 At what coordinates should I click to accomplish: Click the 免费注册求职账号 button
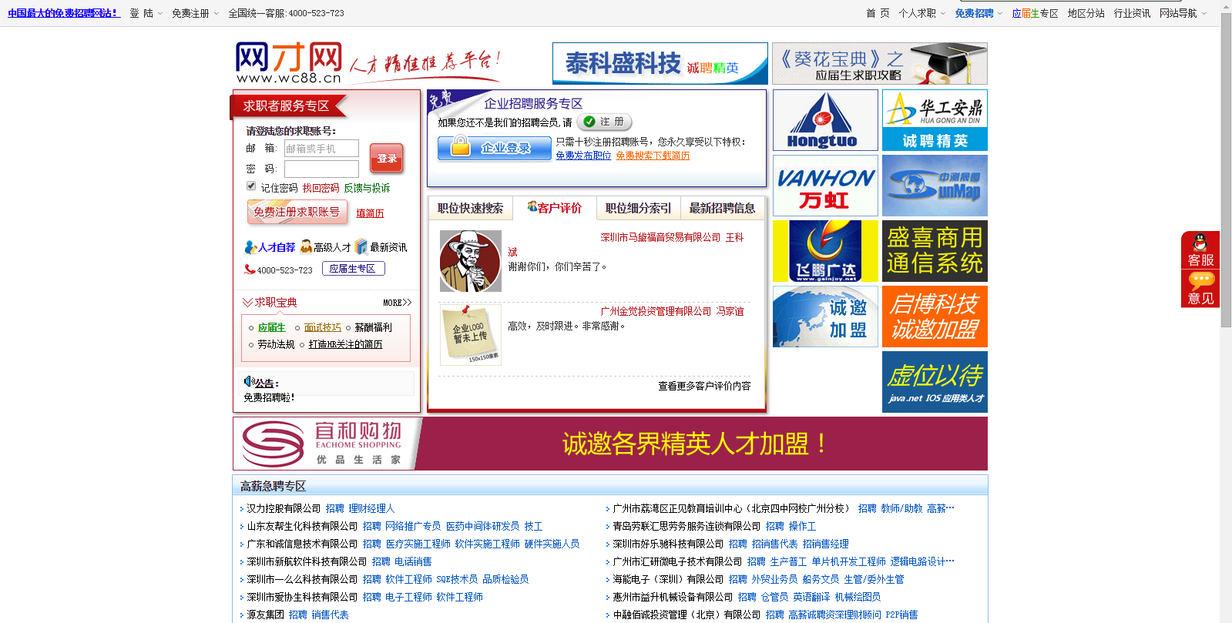point(297,212)
